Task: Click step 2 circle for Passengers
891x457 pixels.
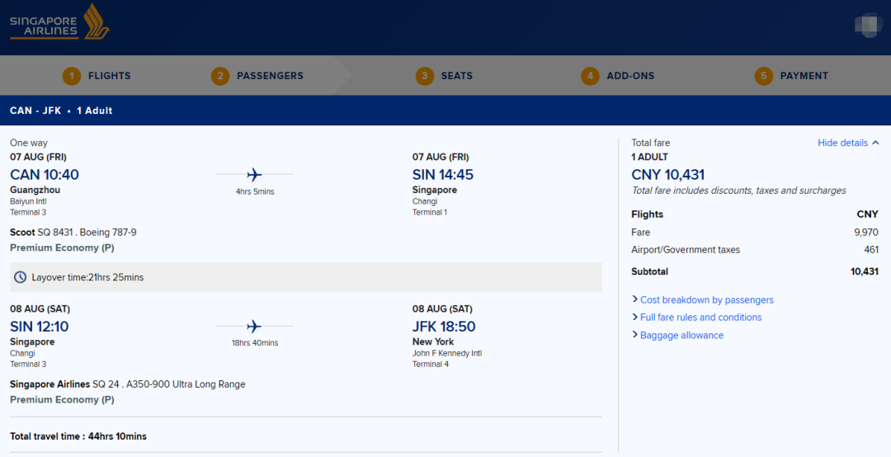Action: 220,76
